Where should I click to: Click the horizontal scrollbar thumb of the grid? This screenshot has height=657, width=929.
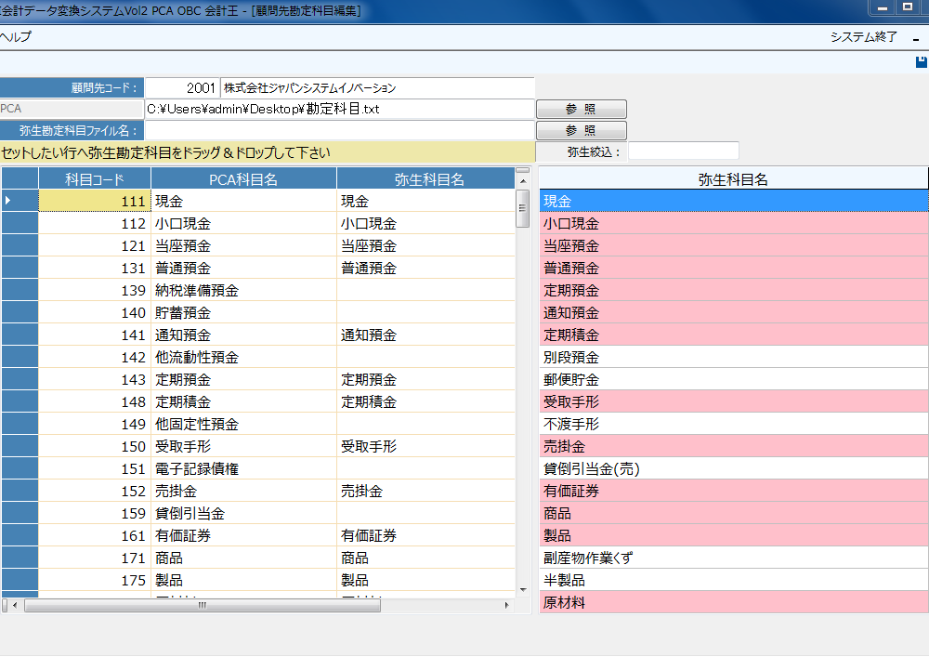pyautogui.click(x=202, y=605)
